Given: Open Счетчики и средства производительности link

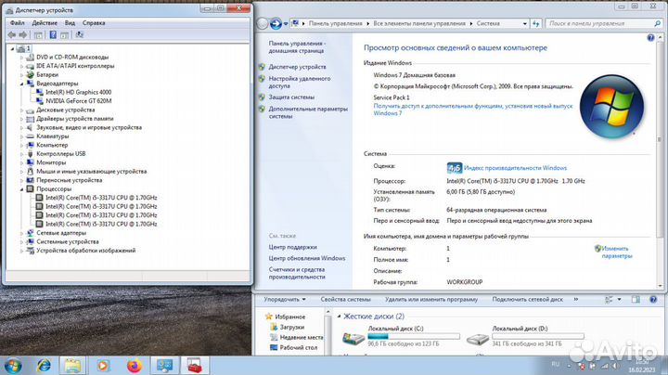Looking at the screenshot, I should 297,273.
